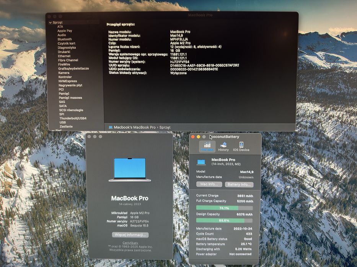Click Full Charge Capacity 5200 mAh

click(x=245, y=201)
